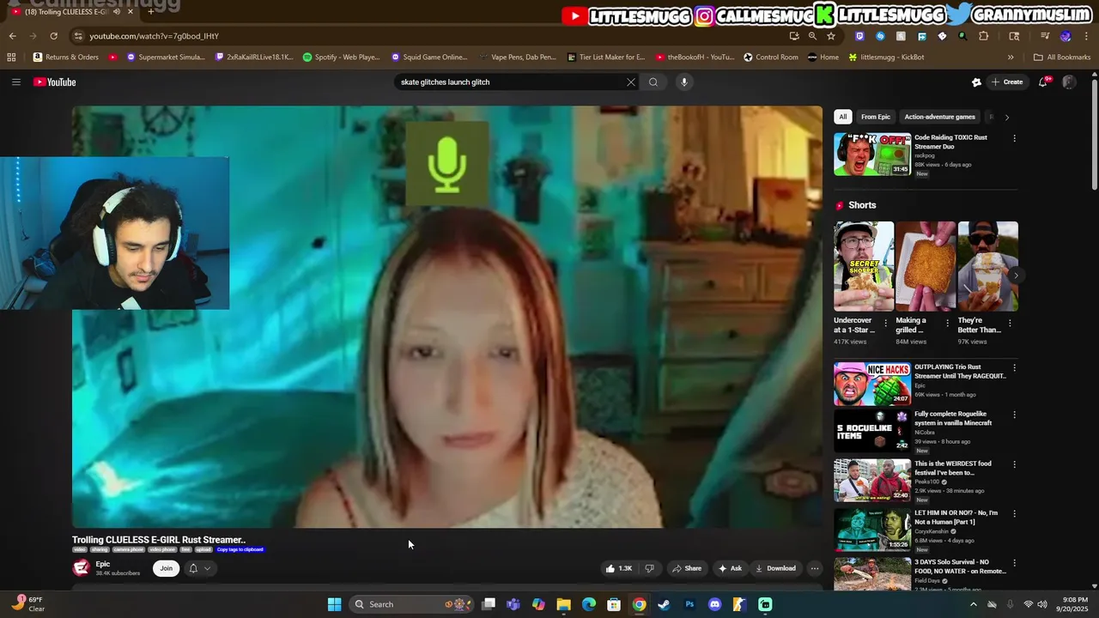Open File Explorer from the taskbar
1099x618 pixels.
tap(563, 604)
